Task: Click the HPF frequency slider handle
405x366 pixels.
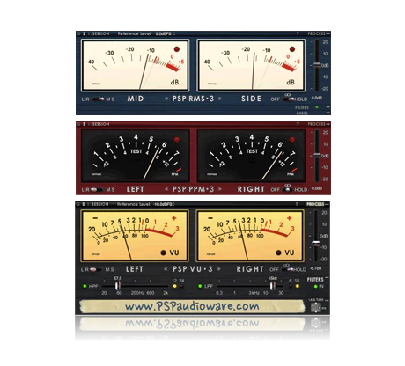Action: pyautogui.click(x=118, y=286)
